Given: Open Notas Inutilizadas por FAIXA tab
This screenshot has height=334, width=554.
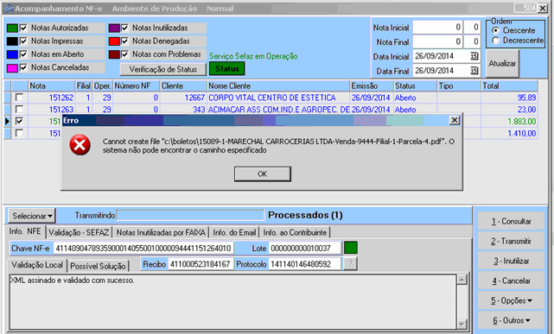Looking at the screenshot, I should (161, 232).
